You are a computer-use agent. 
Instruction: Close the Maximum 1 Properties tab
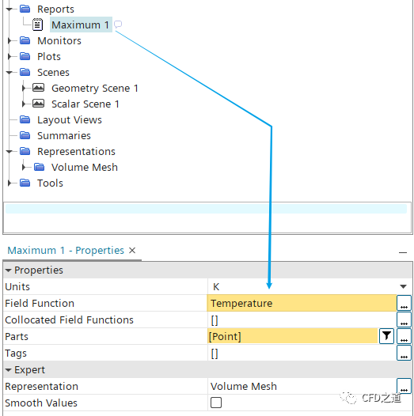(132, 250)
